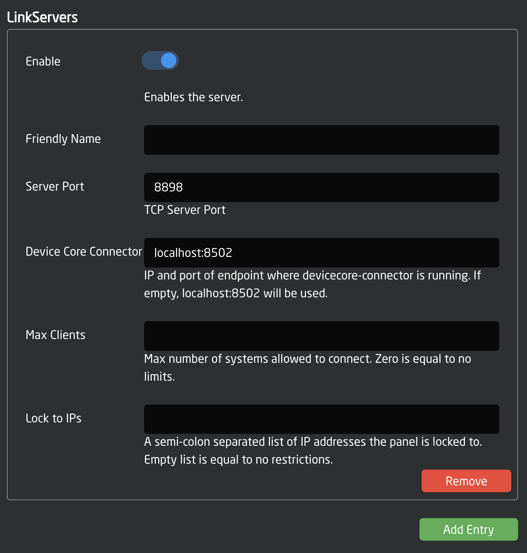Click the 'Max number of systems' help text
Viewport: 527px width, 553px height.
point(307,368)
